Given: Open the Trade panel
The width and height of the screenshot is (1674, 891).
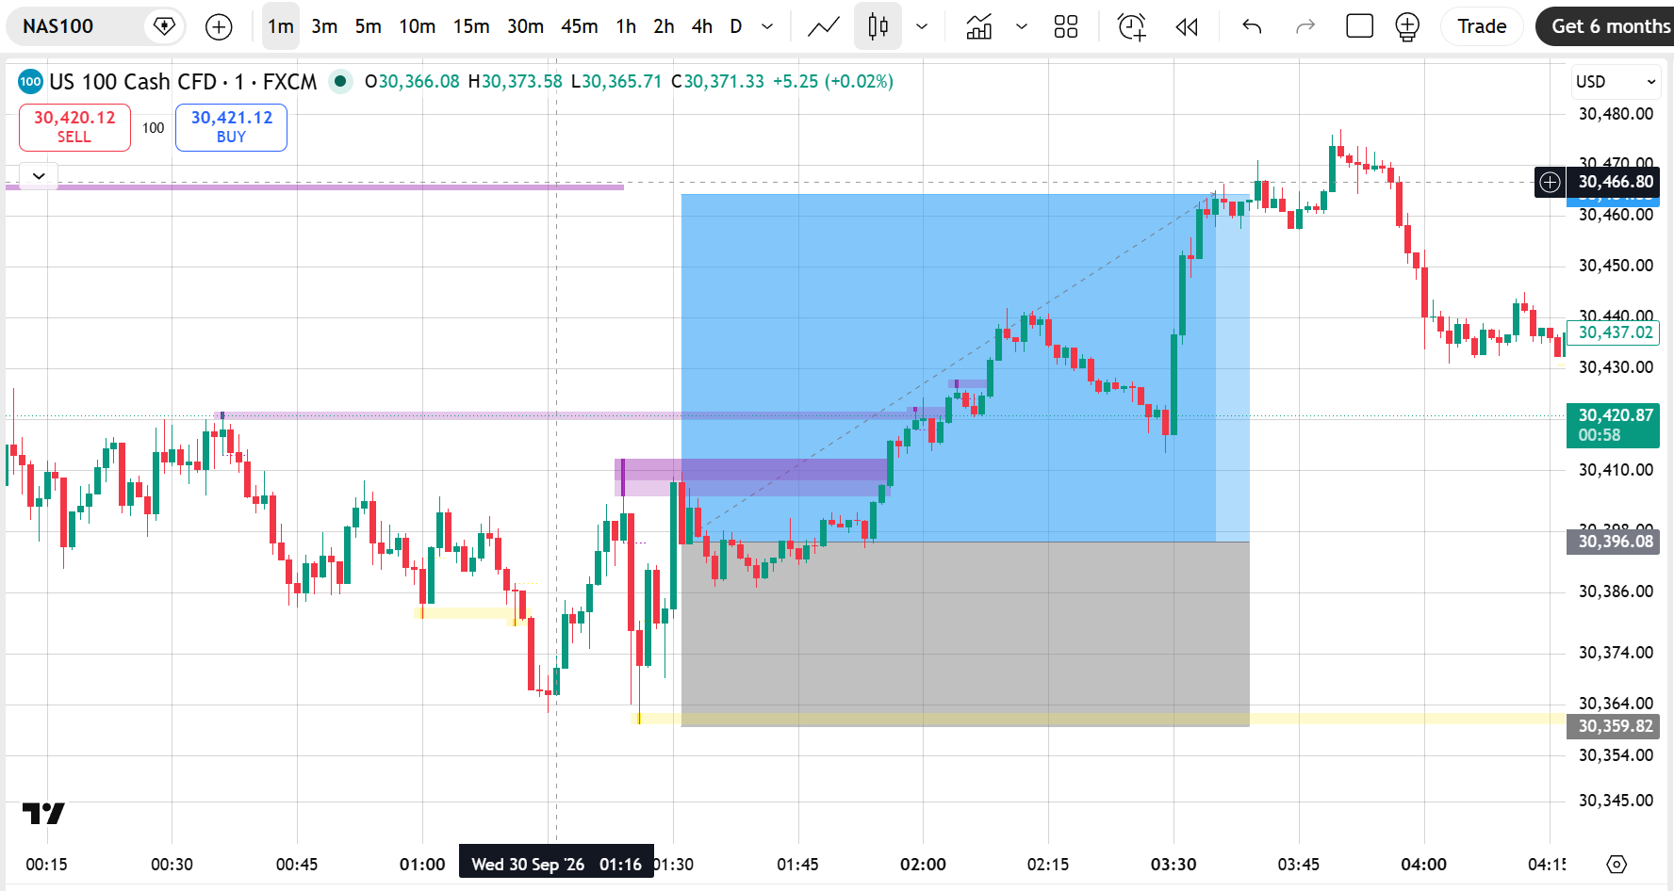Looking at the screenshot, I should (x=1482, y=26).
